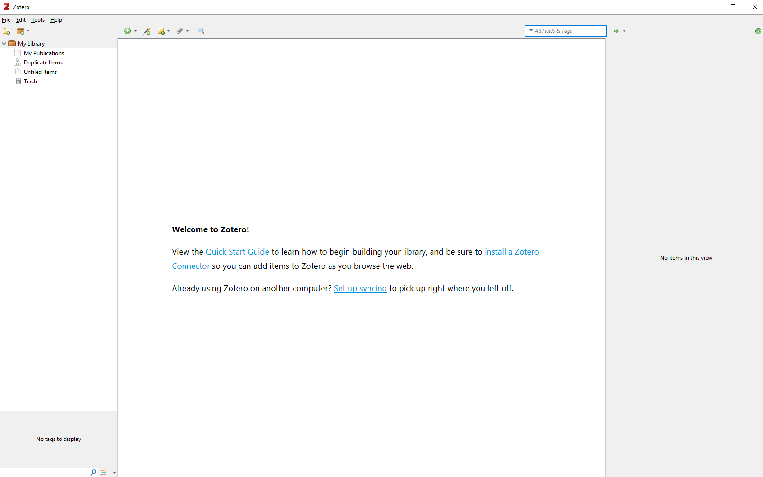This screenshot has width=763, height=477.
Task: Click the Add Attachment paperclip icon
Action: coord(180,31)
